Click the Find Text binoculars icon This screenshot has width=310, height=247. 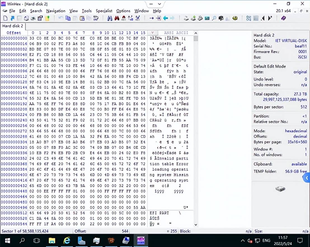click(110, 18)
